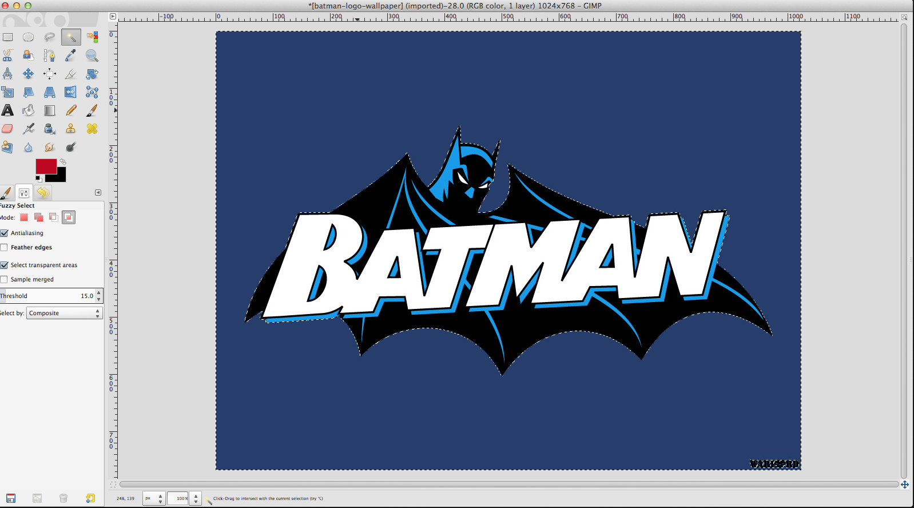This screenshot has height=508, width=914.
Task: Disable the Antialiasing checkbox
Action: 5,233
